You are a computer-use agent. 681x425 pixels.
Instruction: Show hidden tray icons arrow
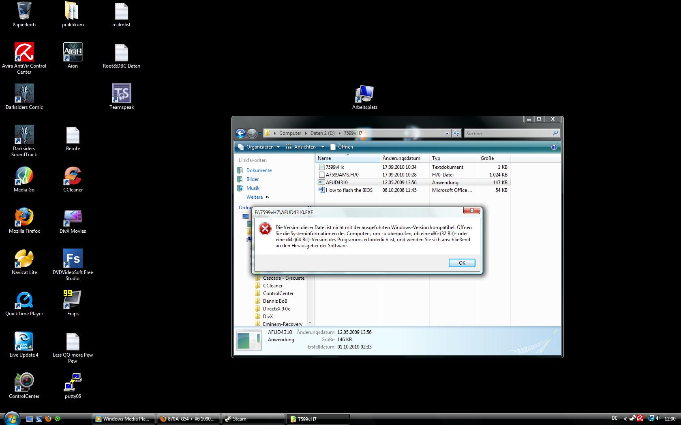click(x=625, y=419)
